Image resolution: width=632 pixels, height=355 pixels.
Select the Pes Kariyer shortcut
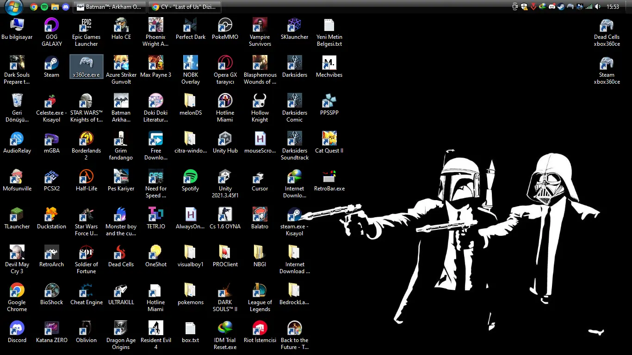[x=121, y=180]
